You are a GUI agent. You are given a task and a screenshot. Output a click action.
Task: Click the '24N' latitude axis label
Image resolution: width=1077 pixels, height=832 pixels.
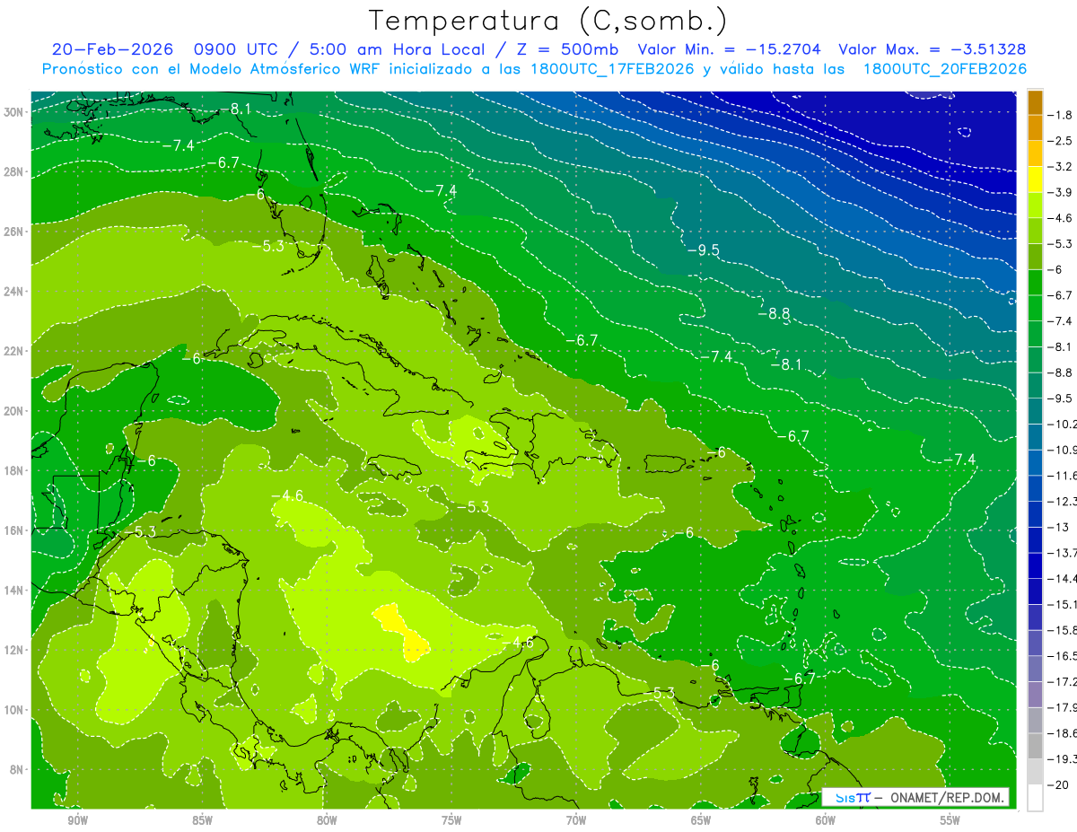point(14,292)
